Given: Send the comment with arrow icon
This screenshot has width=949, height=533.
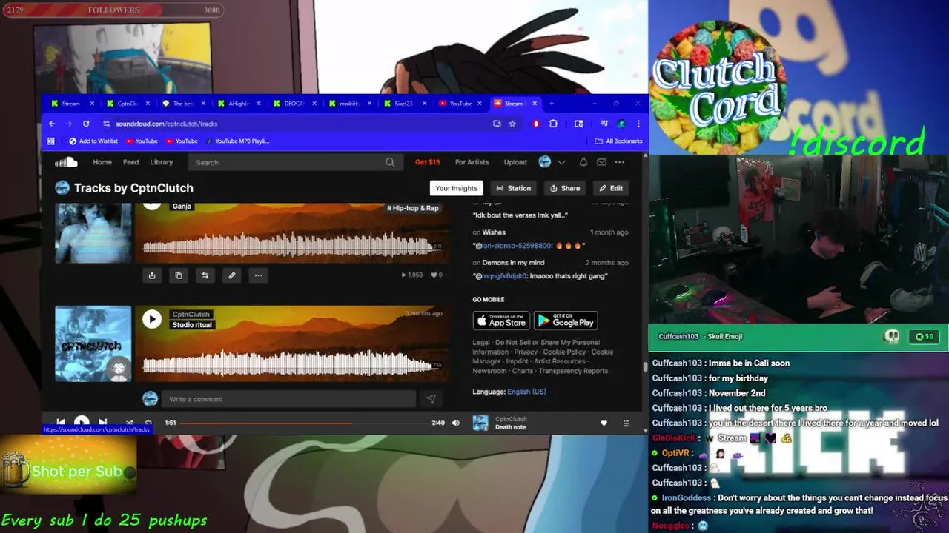Looking at the screenshot, I should click(431, 399).
